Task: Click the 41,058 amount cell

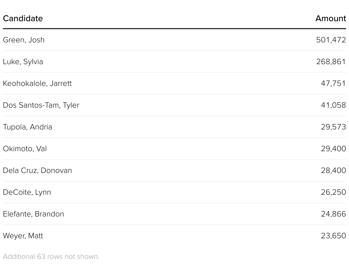Action: (333, 105)
